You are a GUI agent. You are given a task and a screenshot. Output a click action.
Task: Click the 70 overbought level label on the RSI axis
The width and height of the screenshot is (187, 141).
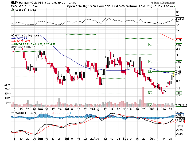178,16
